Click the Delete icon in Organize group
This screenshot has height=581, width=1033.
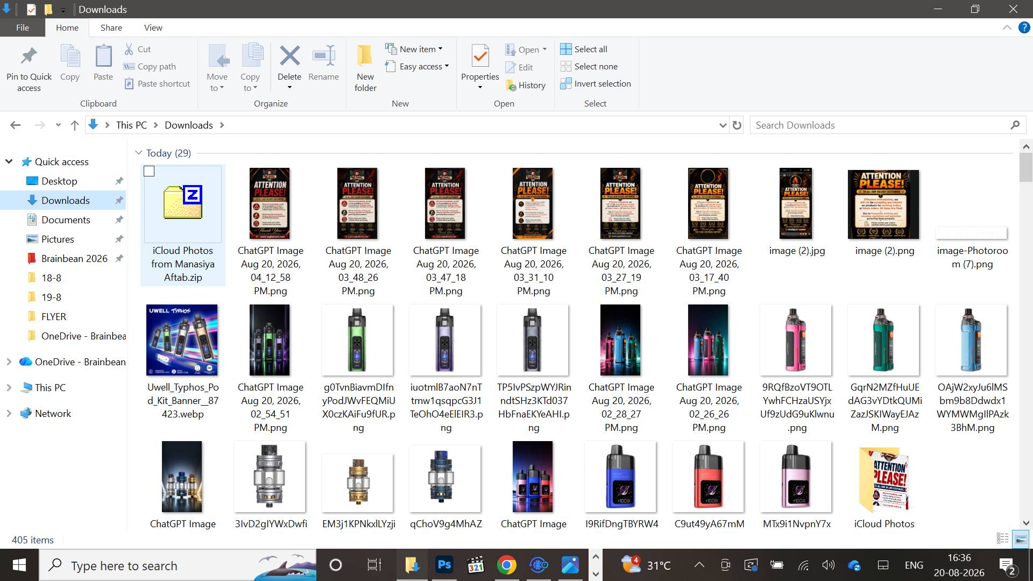pyautogui.click(x=289, y=56)
